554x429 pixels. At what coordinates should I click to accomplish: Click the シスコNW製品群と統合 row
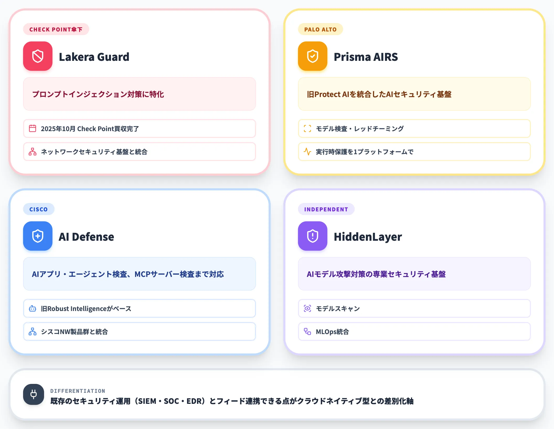point(140,331)
